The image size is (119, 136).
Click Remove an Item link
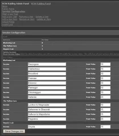(27, 19)
